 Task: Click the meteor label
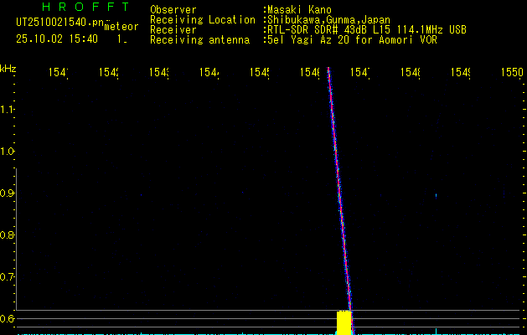point(121,27)
